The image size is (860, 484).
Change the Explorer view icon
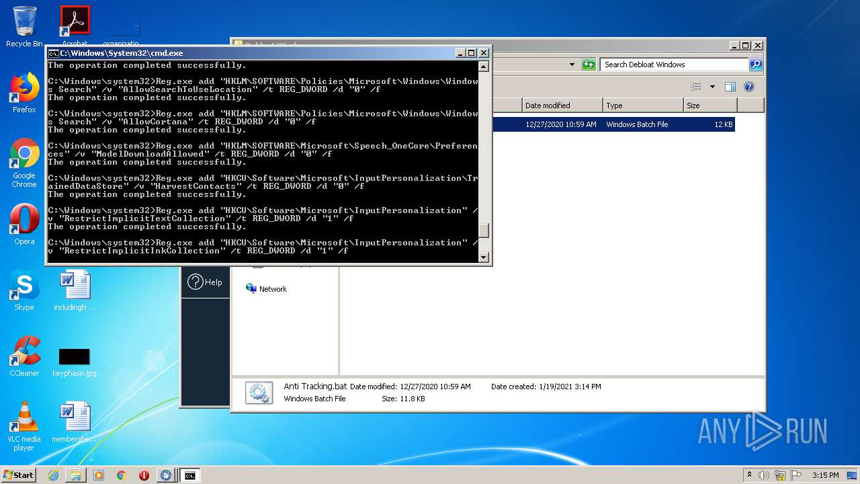696,87
